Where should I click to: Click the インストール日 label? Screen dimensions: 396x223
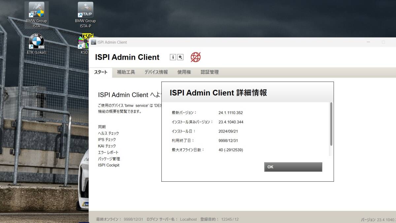[x=184, y=131]
